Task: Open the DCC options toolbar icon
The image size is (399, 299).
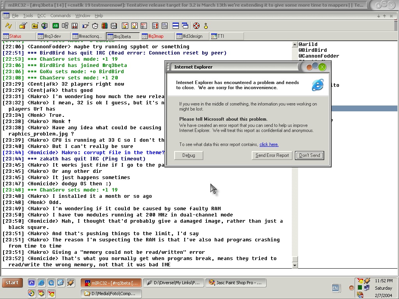Action: click(x=144, y=26)
